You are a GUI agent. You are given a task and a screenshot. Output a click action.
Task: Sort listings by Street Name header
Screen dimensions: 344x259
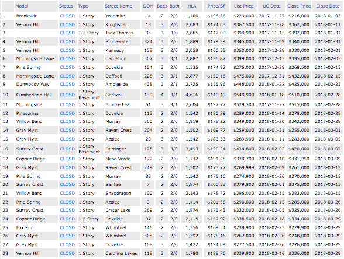click(x=118, y=6)
